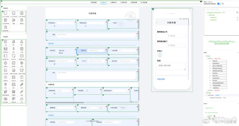Add the ID card contact widget icon
This screenshot has width=239, height=126.
click(5, 49)
